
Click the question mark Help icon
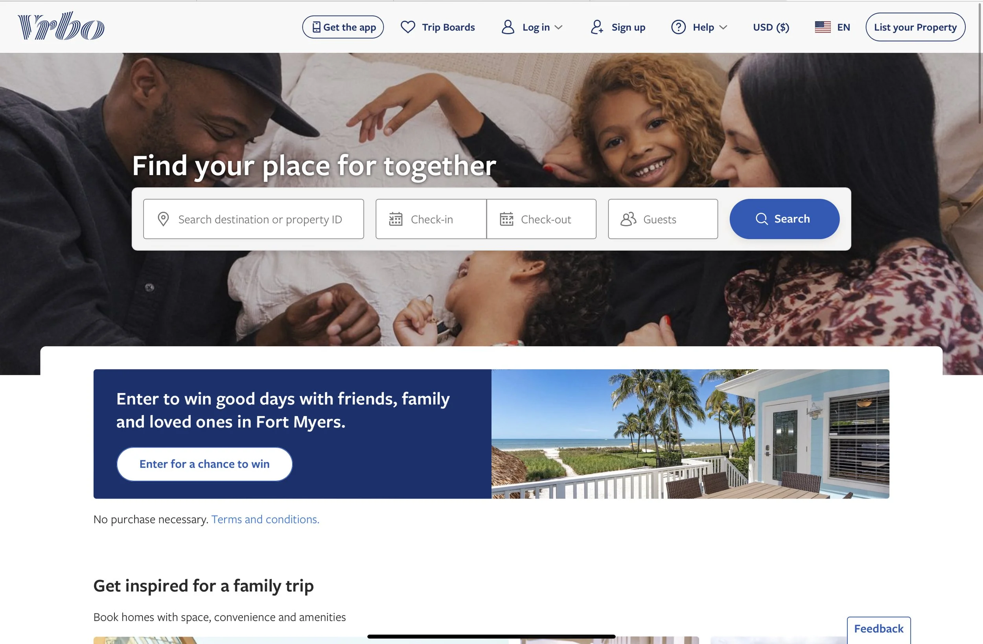click(x=678, y=27)
